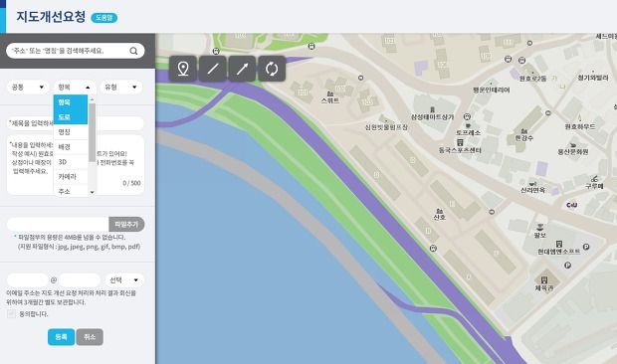The image size is (617, 364).
Task: Click the 지도개선요청 page title
Action: click(51, 17)
